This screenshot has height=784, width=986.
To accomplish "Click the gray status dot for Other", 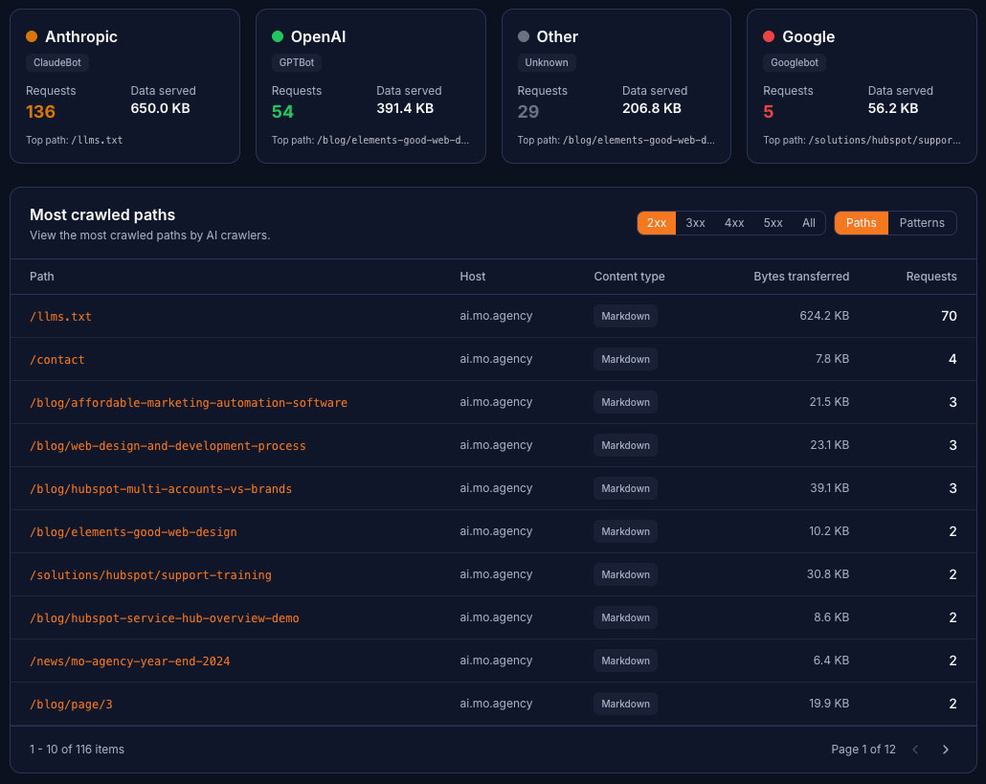I will (523, 36).
